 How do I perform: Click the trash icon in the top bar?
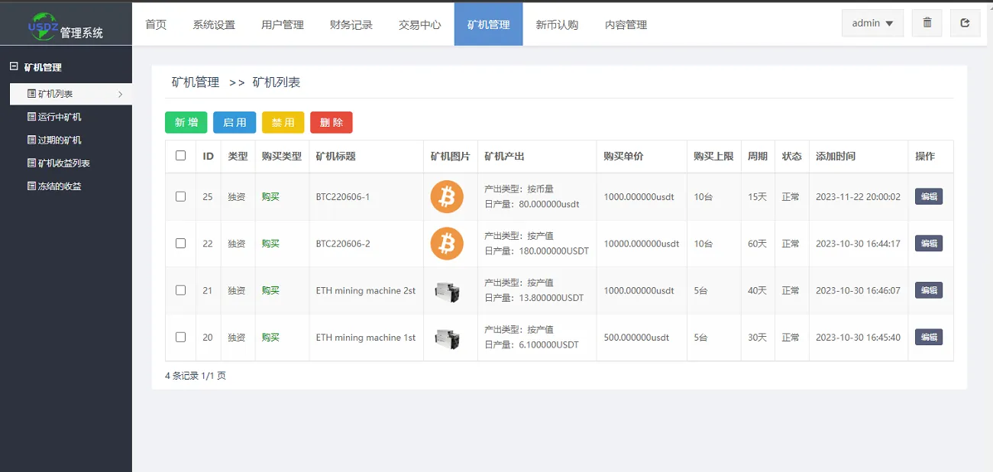click(x=927, y=23)
